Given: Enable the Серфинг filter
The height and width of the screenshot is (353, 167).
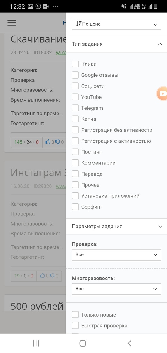Looking at the screenshot, I should tap(75, 207).
